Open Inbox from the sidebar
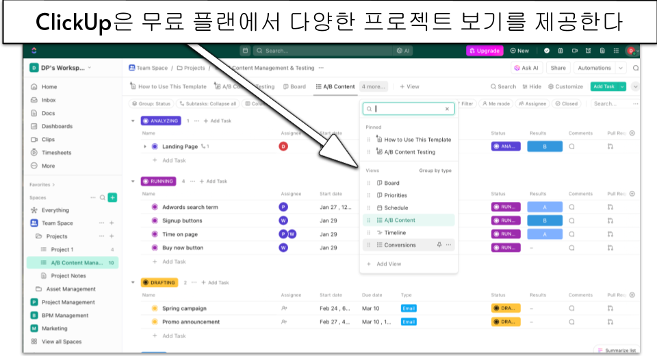Screen dimensions: 657x356 click(x=48, y=100)
